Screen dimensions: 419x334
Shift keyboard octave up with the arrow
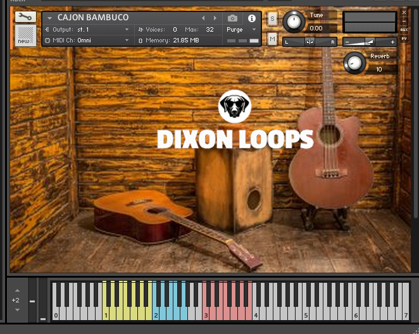pos(16,290)
